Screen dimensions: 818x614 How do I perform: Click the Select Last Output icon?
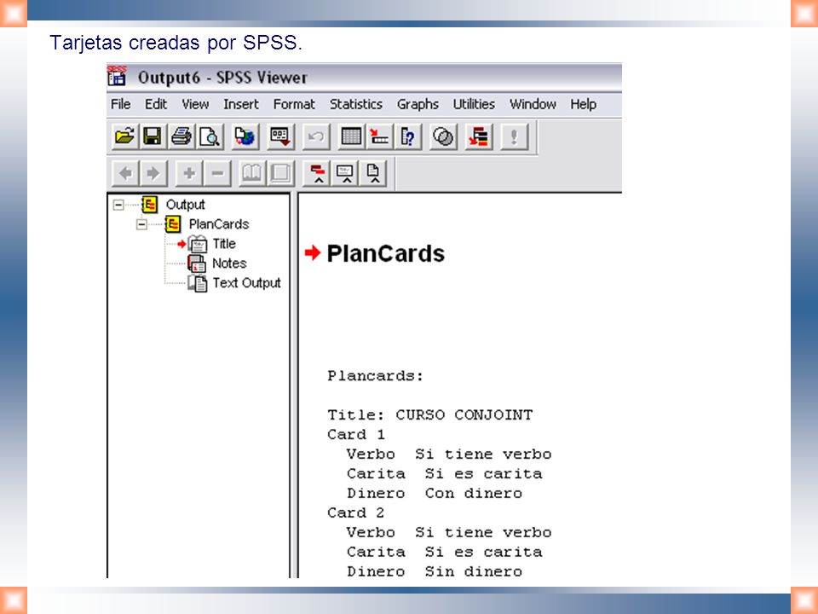coord(478,136)
